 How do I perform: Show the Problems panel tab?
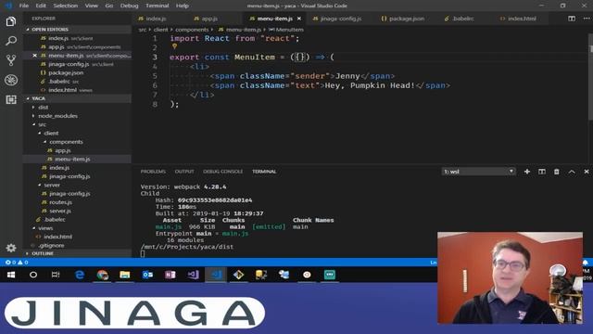tap(153, 172)
